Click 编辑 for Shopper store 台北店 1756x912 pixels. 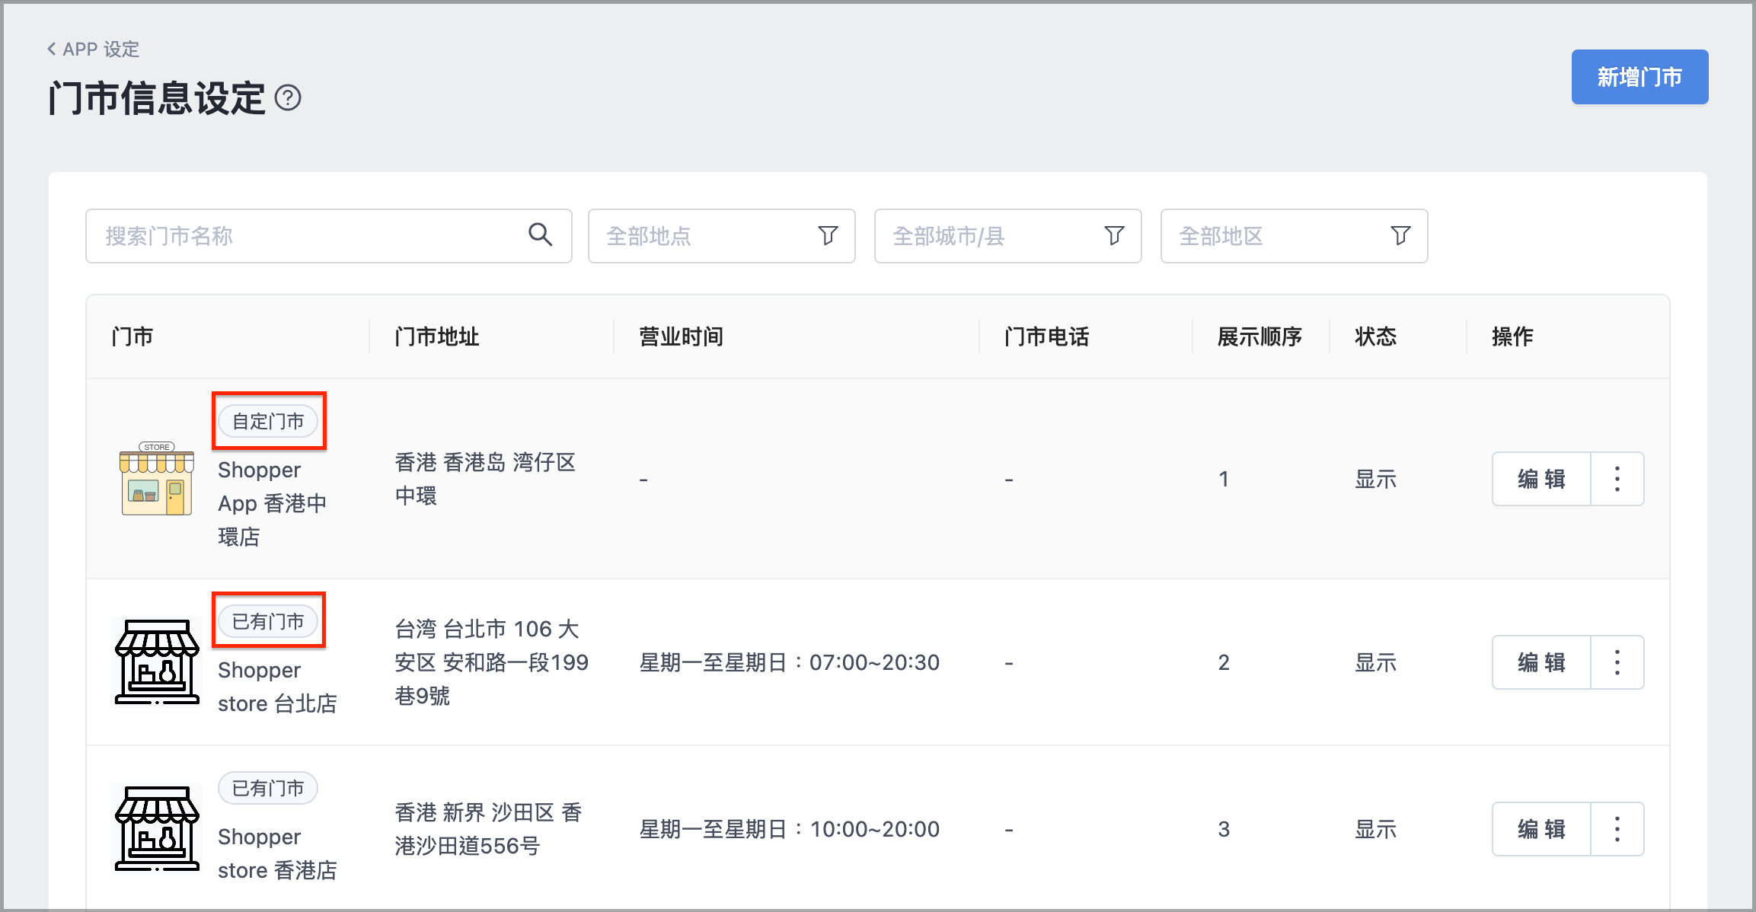pyautogui.click(x=1541, y=662)
